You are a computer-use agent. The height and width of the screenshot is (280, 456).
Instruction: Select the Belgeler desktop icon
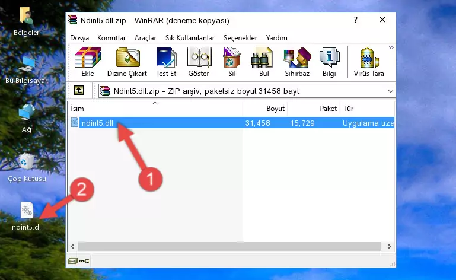(x=26, y=22)
